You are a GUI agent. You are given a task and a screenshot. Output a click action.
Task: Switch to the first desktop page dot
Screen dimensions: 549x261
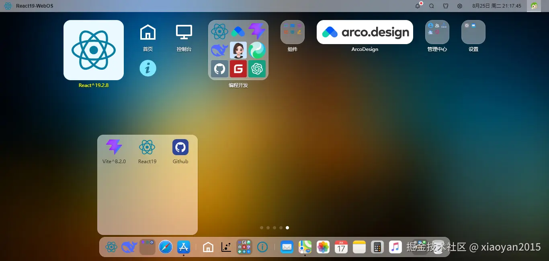[x=262, y=228]
